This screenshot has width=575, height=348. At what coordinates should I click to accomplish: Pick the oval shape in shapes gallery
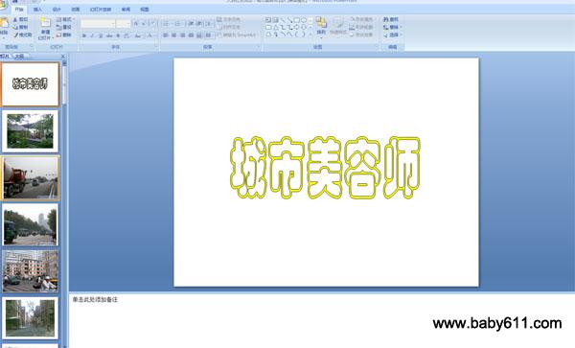(x=304, y=20)
